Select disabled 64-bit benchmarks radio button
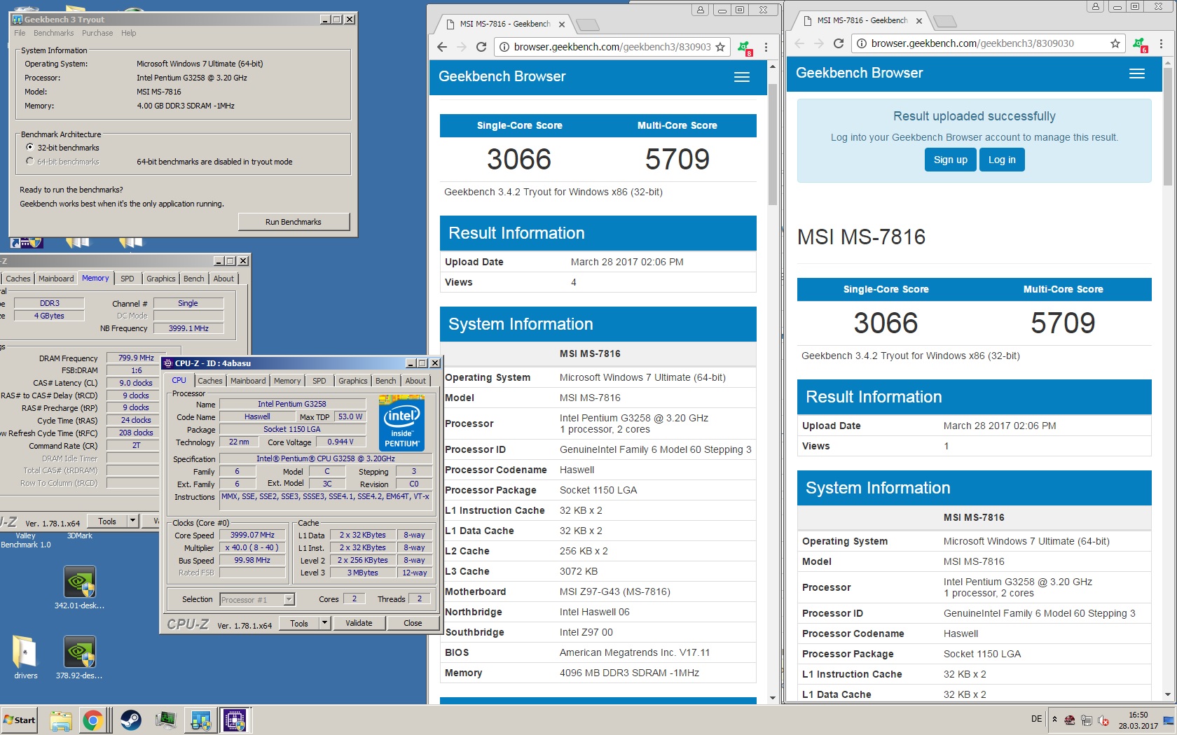Screen dimensions: 1177x735 [x=29, y=161]
